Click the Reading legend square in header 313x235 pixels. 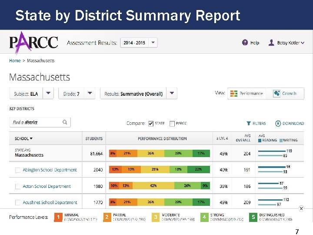click(x=260, y=141)
